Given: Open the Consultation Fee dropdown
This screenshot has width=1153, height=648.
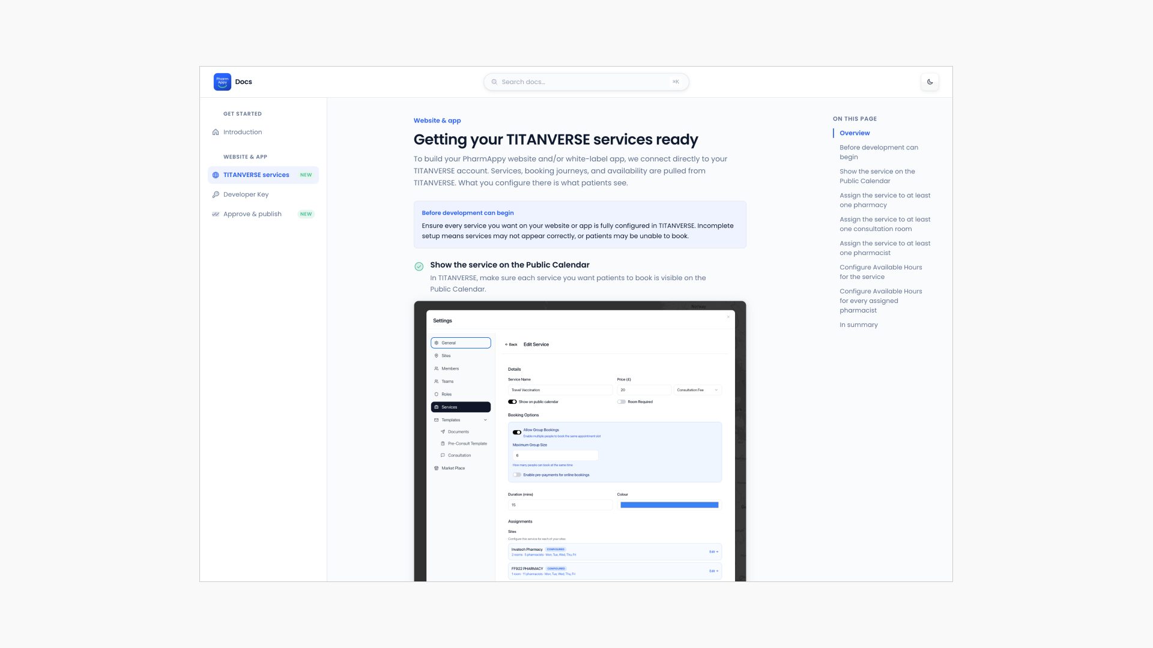Looking at the screenshot, I should (697, 390).
